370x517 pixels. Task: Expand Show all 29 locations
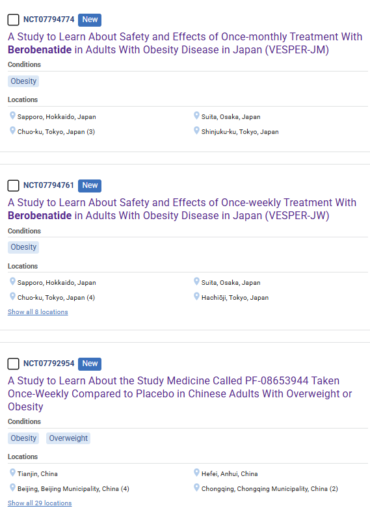click(x=40, y=503)
